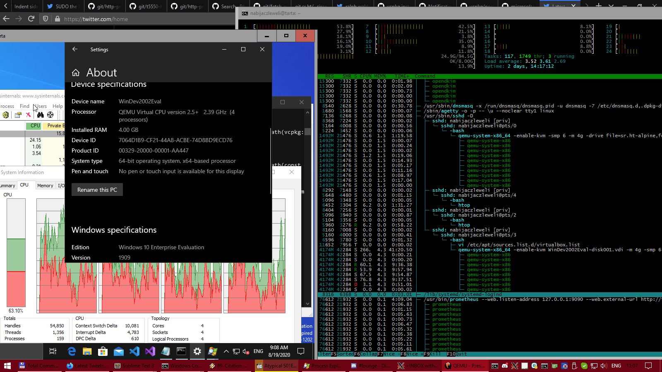This screenshot has width=662, height=372.
Task: Show hidden tray icons with the chevron
Action: point(226,351)
